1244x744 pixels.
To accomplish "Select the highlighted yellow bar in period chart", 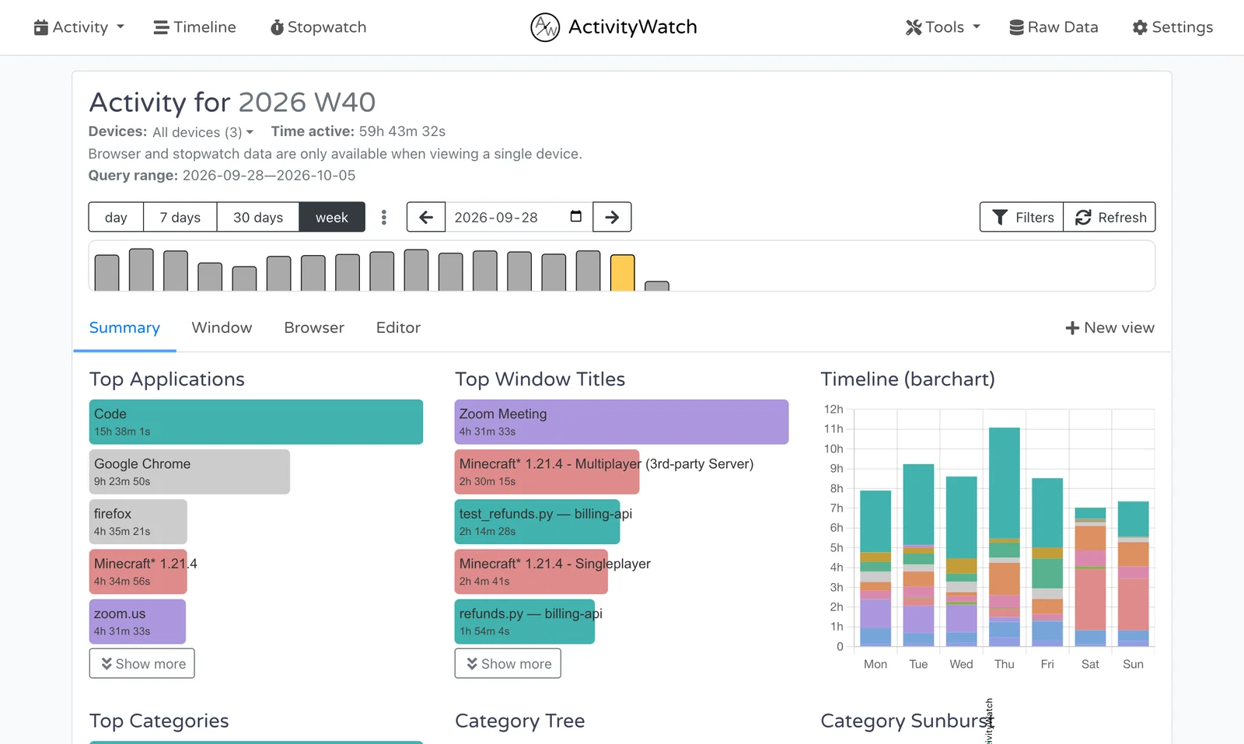I will tap(623, 273).
